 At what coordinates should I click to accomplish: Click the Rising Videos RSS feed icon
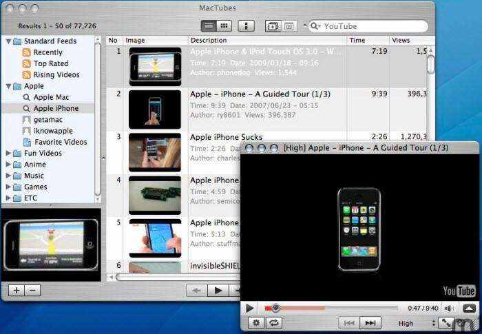coord(26,75)
